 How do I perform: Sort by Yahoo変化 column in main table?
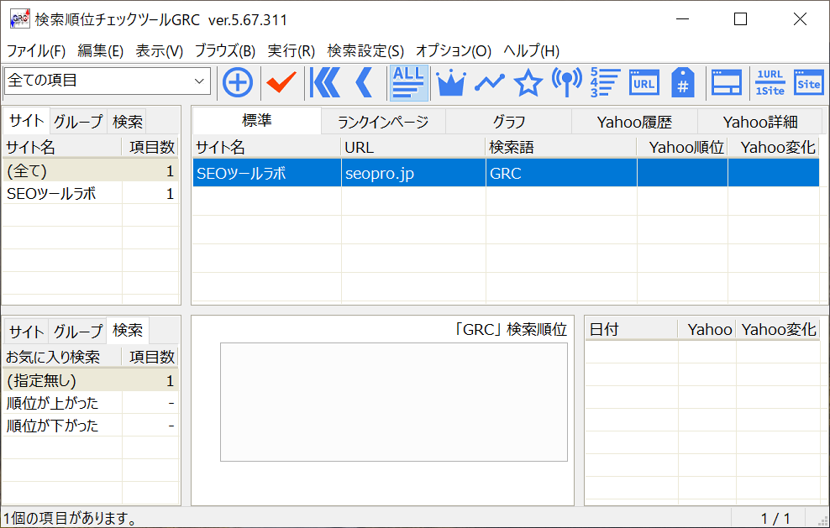pyautogui.click(x=774, y=147)
